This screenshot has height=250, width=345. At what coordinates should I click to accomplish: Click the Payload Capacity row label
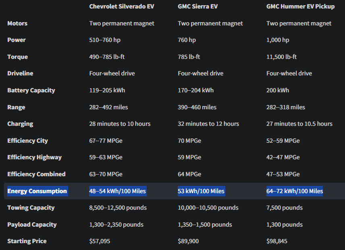pos(32,225)
